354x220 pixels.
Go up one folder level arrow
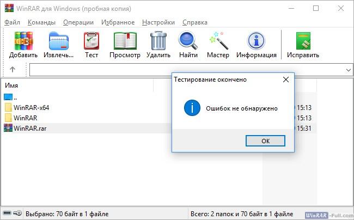tap(13, 70)
